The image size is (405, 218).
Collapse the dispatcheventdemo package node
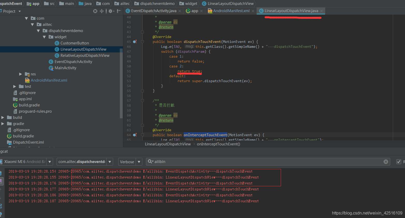pyautogui.click(x=38, y=31)
